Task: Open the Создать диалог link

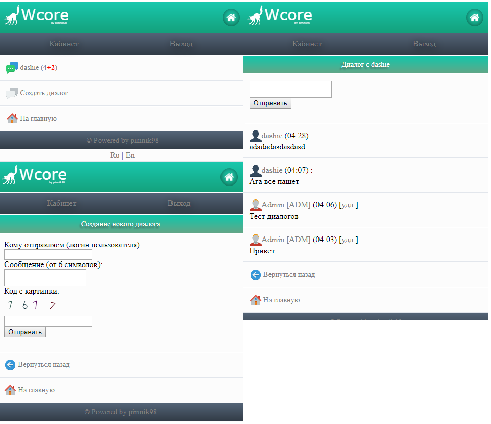Action: (x=44, y=93)
